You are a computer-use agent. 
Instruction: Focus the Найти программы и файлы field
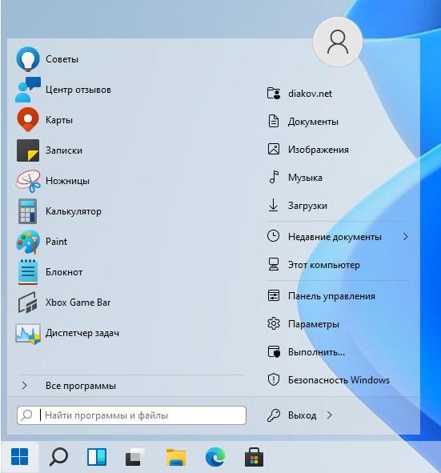point(131,415)
